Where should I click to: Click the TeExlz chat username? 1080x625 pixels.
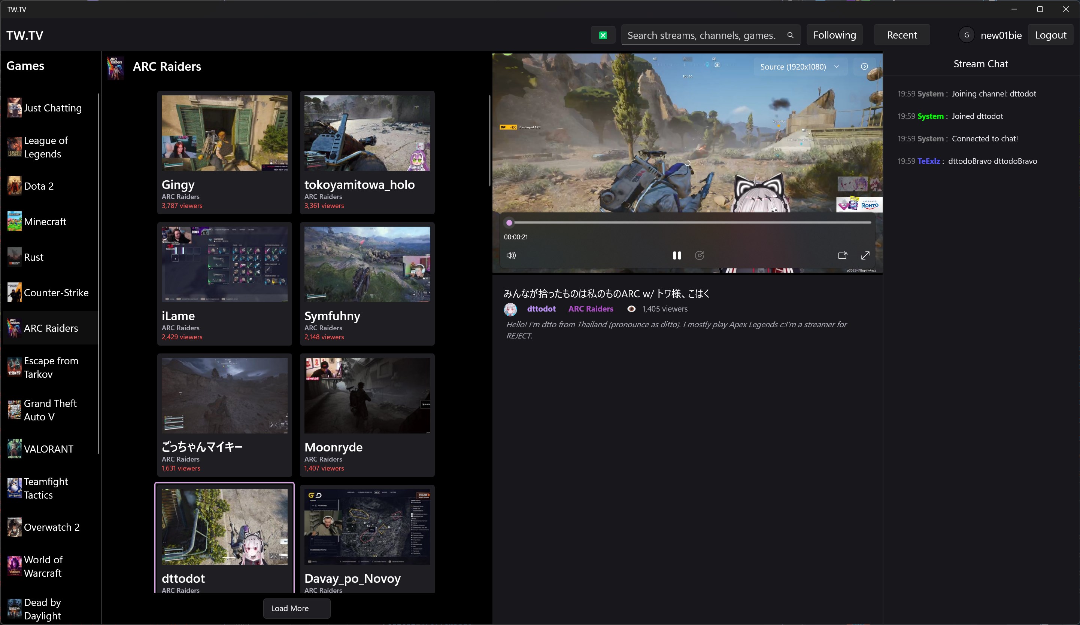(x=929, y=161)
